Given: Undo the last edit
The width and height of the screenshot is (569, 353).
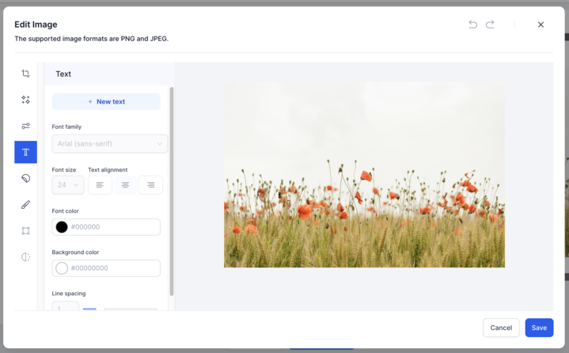Looking at the screenshot, I should [472, 25].
